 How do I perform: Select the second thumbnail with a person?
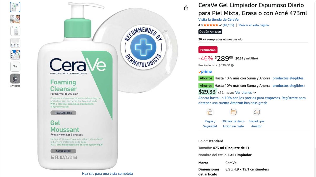(15, 19)
